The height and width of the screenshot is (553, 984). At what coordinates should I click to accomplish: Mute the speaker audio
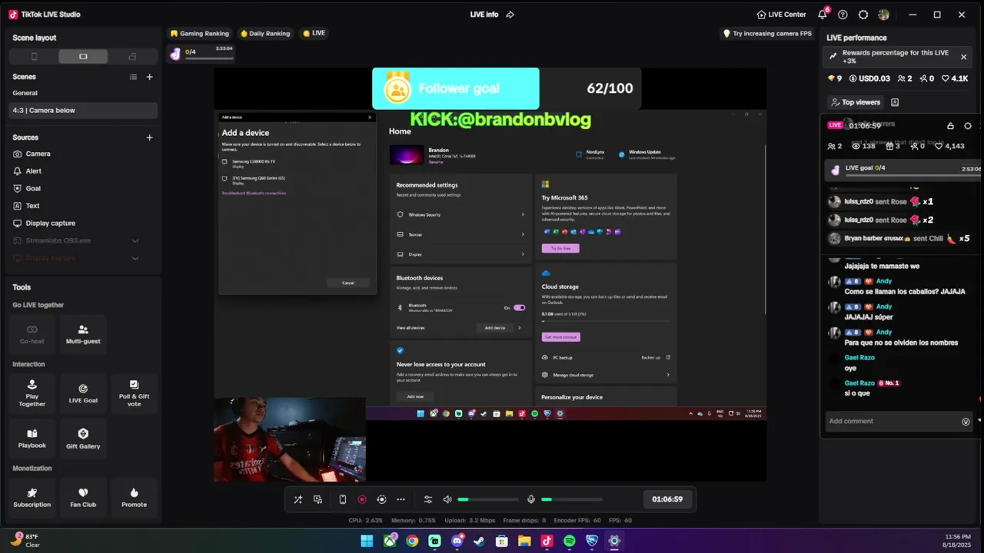[447, 499]
